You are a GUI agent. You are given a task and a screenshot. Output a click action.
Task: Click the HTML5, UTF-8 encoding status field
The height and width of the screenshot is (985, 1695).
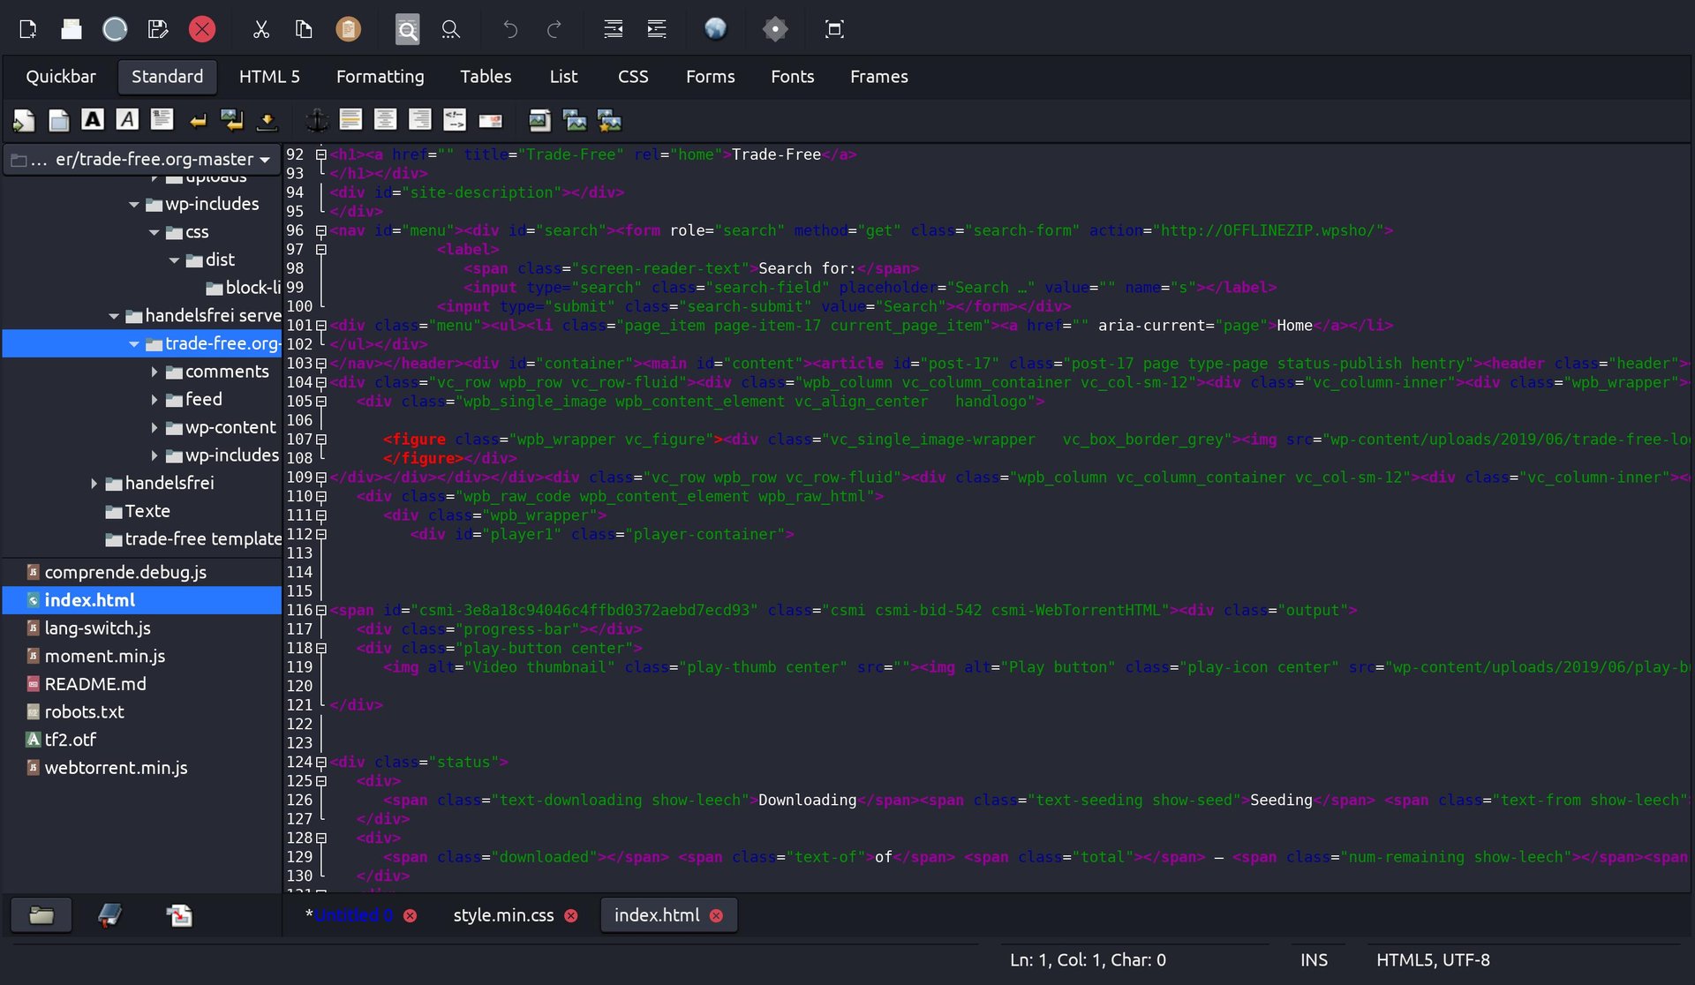[x=1432, y=959]
